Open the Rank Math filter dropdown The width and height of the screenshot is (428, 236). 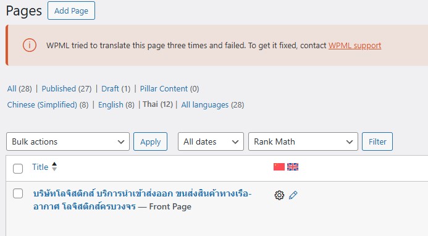coord(303,141)
